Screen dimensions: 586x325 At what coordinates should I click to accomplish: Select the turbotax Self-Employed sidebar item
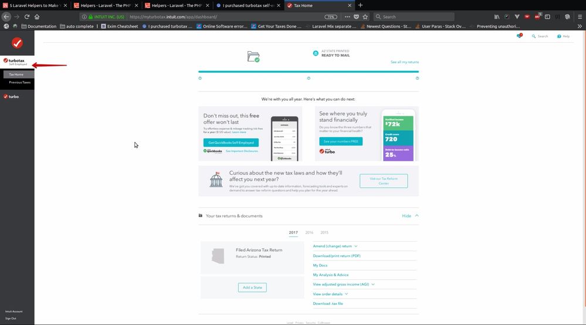point(17,62)
